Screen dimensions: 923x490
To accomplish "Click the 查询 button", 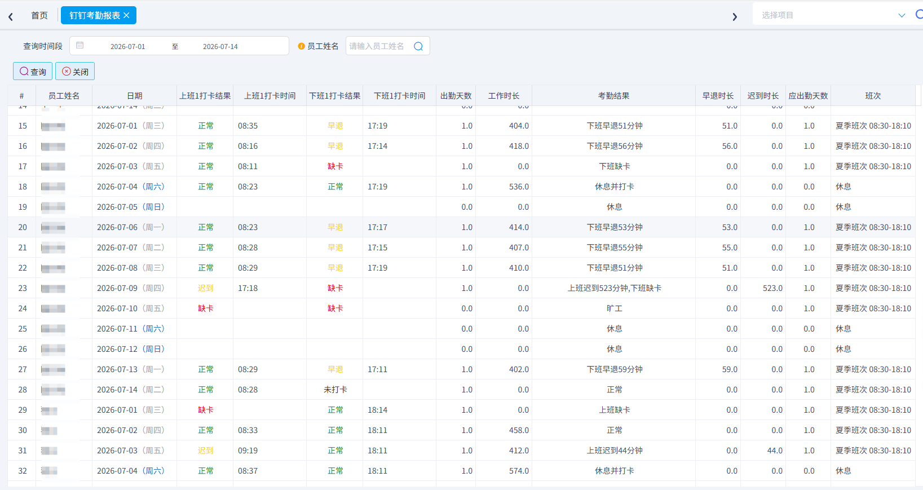I will pos(33,72).
